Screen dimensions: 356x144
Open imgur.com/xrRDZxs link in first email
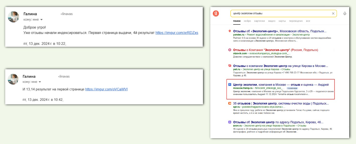click(177, 33)
